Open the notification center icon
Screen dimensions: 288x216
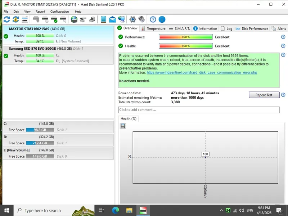tap(279, 211)
